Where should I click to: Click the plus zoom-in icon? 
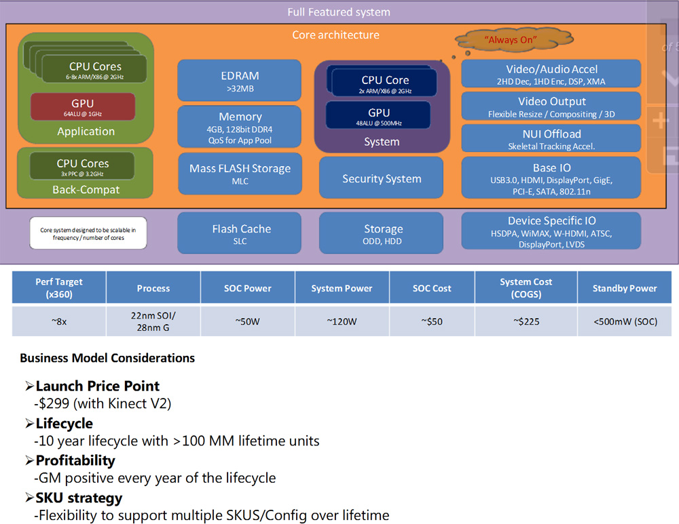(x=660, y=121)
